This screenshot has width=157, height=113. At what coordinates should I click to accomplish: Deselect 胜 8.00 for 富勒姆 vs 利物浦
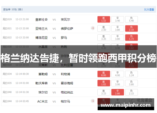(104, 74)
